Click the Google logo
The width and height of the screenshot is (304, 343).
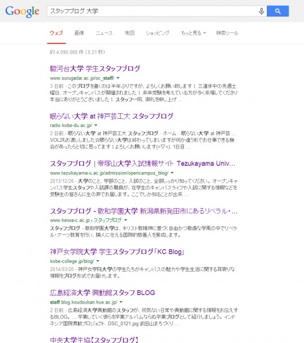tap(22, 11)
